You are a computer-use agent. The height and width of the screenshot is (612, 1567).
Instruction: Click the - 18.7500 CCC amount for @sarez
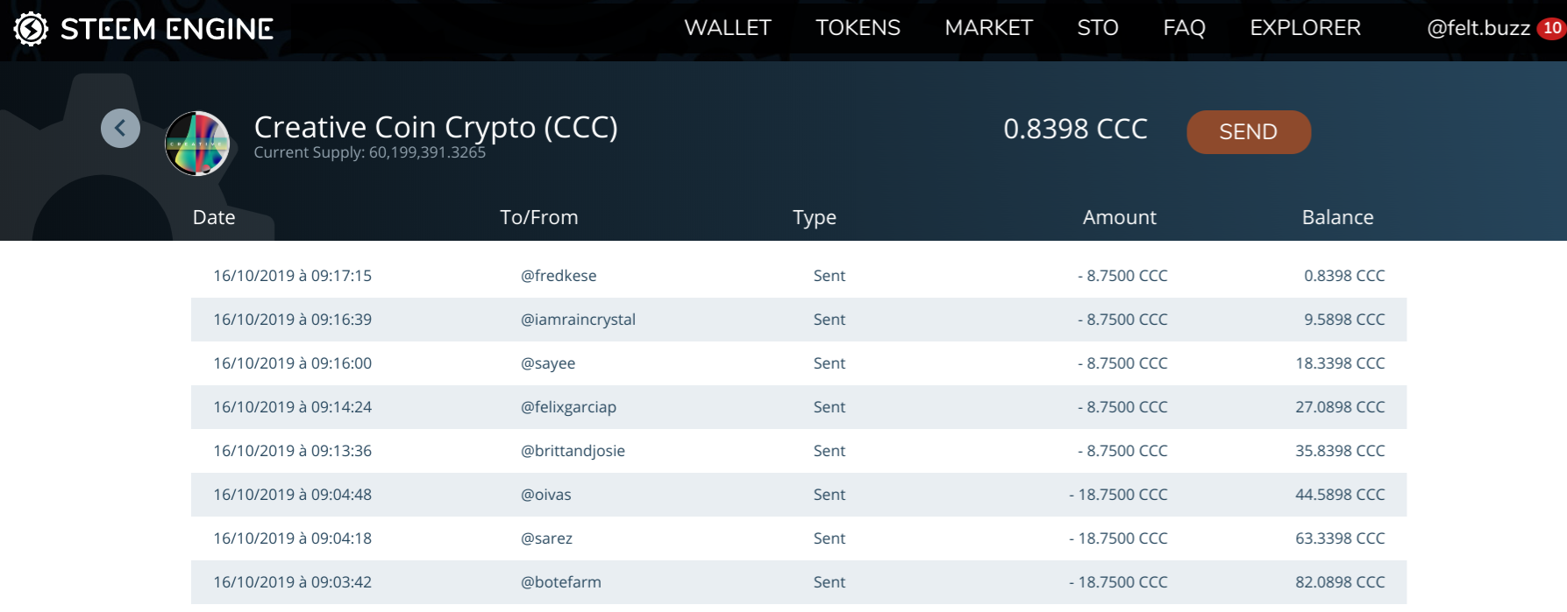(1118, 538)
